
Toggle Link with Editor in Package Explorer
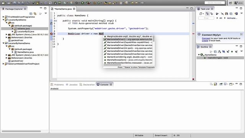pos(35,14)
